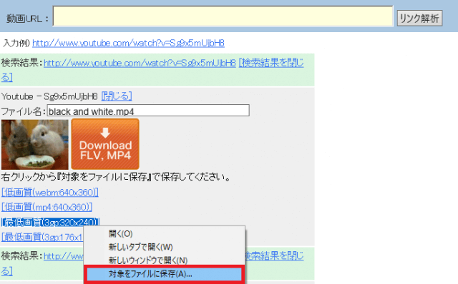Click the second 検索結果を閉じる link at the bottom
The height and width of the screenshot is (284, 458).
[x=275, y=255]
